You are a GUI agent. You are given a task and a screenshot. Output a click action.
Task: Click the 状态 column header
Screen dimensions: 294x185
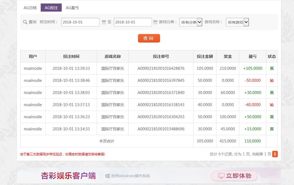point(272,57)
